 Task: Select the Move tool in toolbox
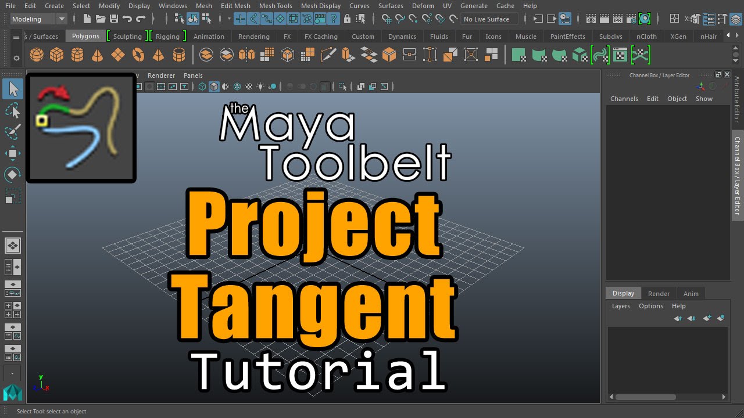pos(13,153)
